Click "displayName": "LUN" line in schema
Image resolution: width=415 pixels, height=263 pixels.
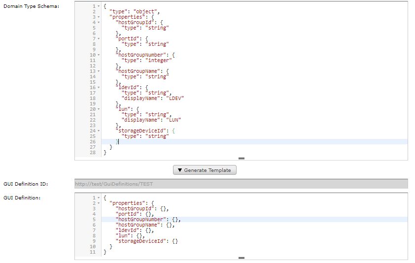point(151,120)
